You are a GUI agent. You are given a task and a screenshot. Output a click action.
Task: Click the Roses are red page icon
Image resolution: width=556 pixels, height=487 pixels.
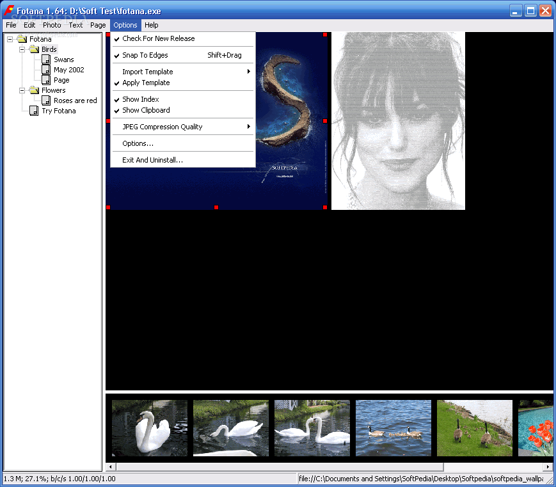(46, 100)
